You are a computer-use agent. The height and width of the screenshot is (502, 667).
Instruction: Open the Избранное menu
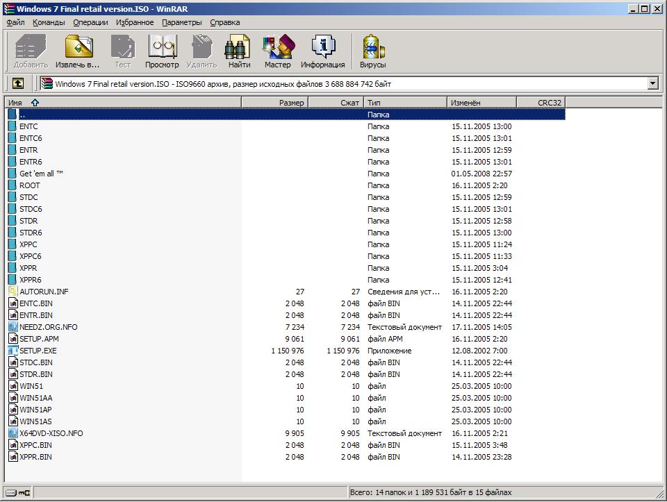pyautogui.click(x=134, y=22)
